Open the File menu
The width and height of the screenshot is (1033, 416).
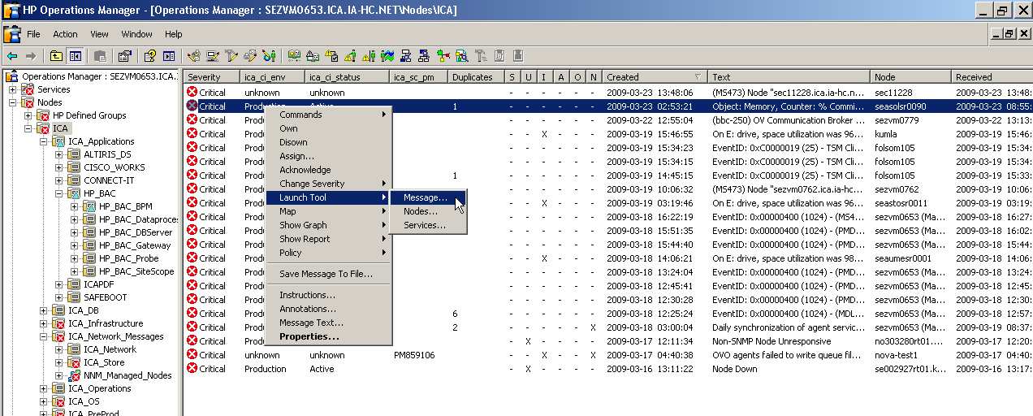pyautogui.click(x=33, y=34)
